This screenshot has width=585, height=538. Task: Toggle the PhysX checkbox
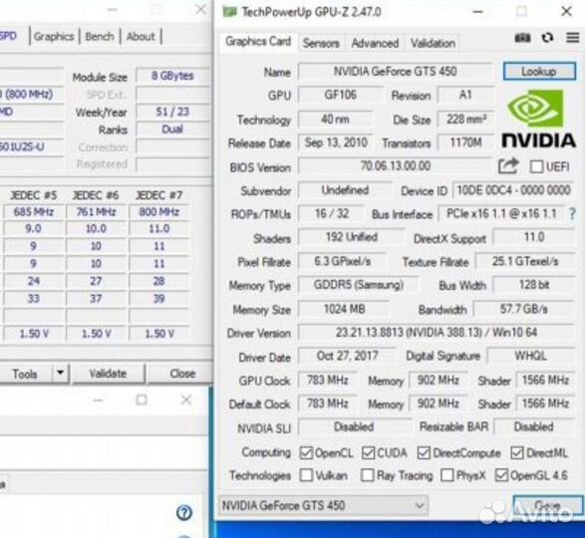[446, 475]
